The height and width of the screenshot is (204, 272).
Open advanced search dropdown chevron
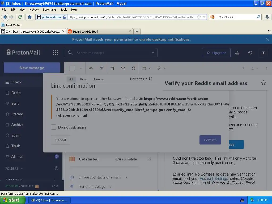click(x=153, y=53)
